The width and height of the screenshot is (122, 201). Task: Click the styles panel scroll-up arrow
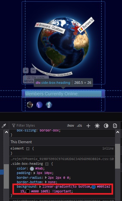(x=118, y=132)
